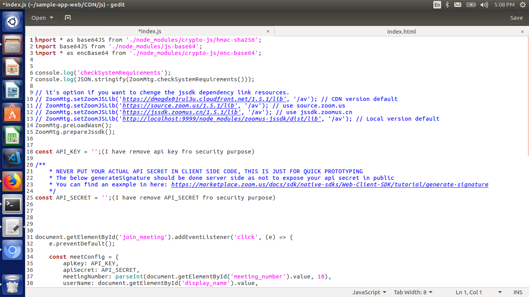Open the Ln 1, Col 1 position menu

pyautogui.click(x=479, y=292)
